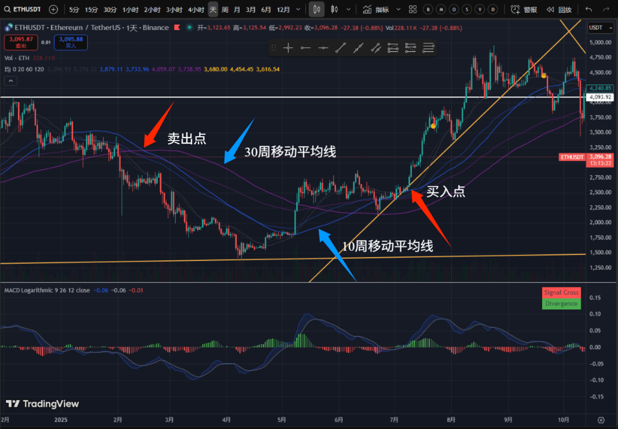Select the 4小时 timeframe
618x429 pixels.
point(196,9)
